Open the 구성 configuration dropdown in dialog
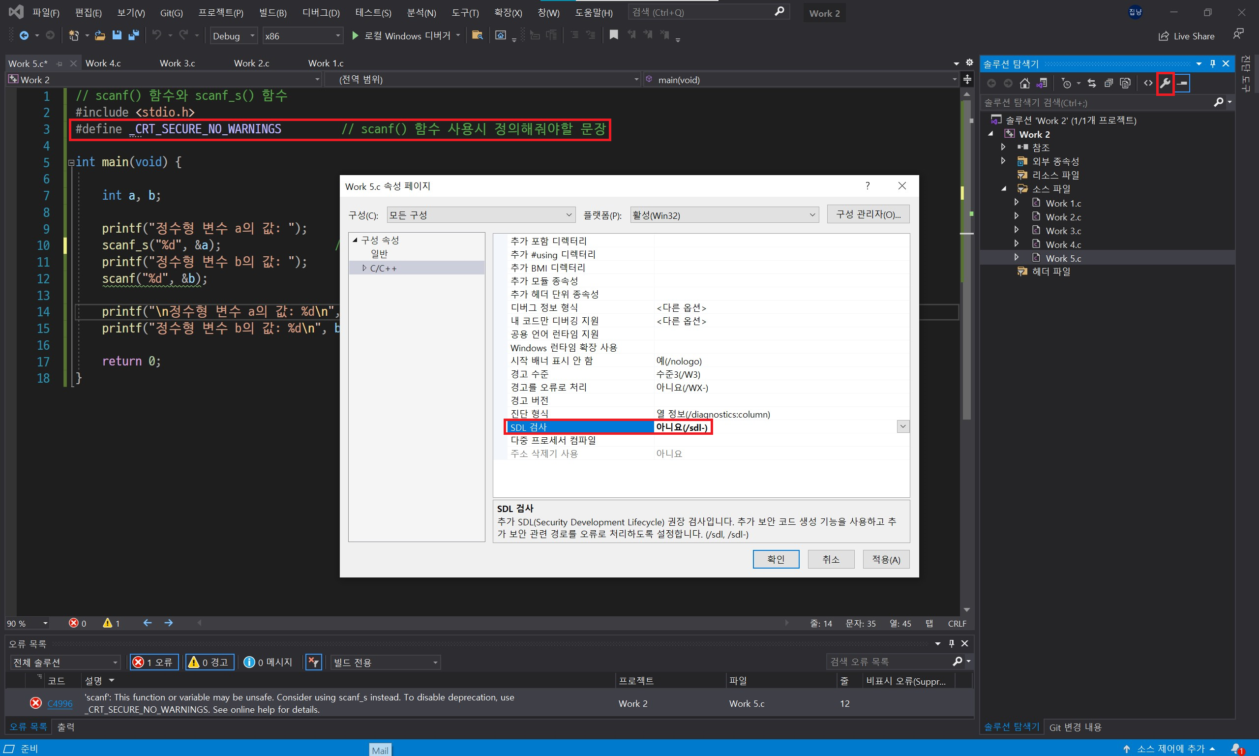This screenshot has height=756, width=1259. tap(481, 215)
